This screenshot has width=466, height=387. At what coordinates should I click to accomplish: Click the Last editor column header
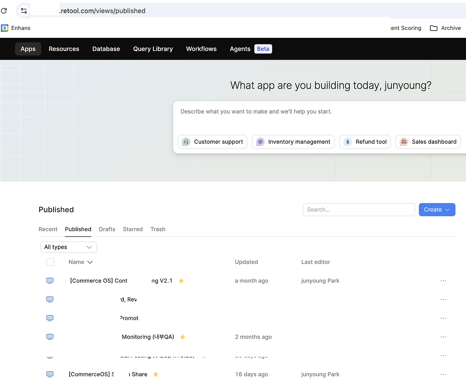point(316,262)
